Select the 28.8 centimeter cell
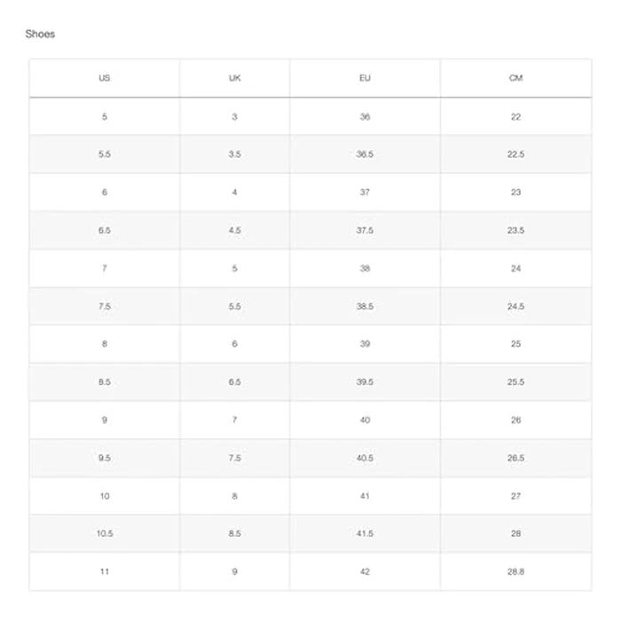 pos(515,571)
